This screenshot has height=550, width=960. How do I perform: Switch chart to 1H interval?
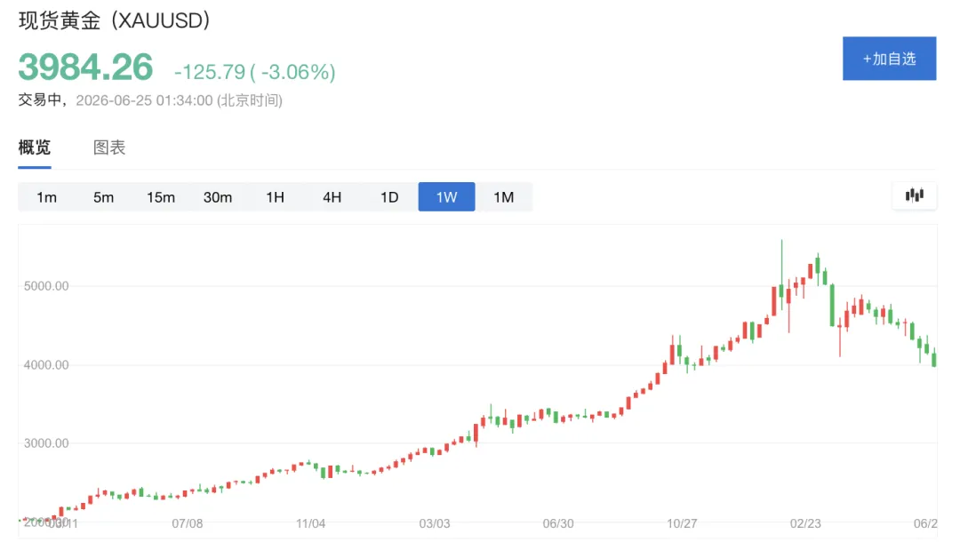[x=275, y=197]
